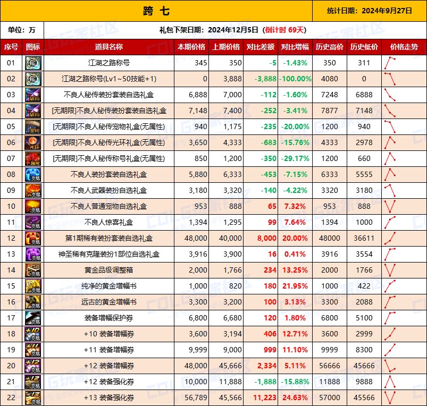Click the 装备增幅保护券 icon
Viewport: 427px width, 406px height.
click(x=33, y=318)
